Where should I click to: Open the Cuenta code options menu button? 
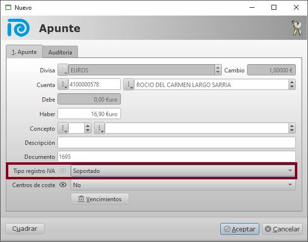[x=63, y=85]
